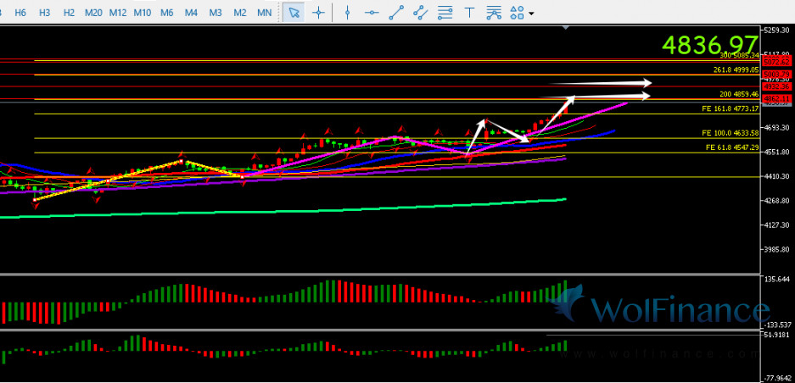Select the Fibonacci retracement tool
This screenshot has width=795, height=383.
point(445,13)
